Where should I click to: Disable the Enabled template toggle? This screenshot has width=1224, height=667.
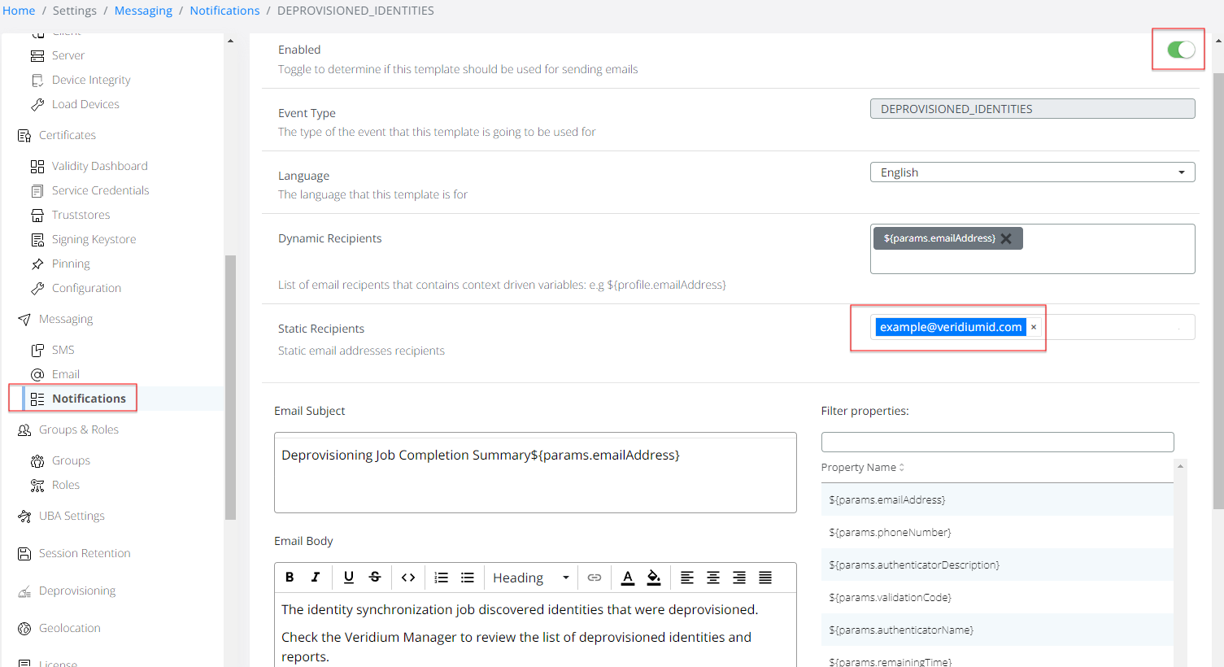coord(1180,50)
